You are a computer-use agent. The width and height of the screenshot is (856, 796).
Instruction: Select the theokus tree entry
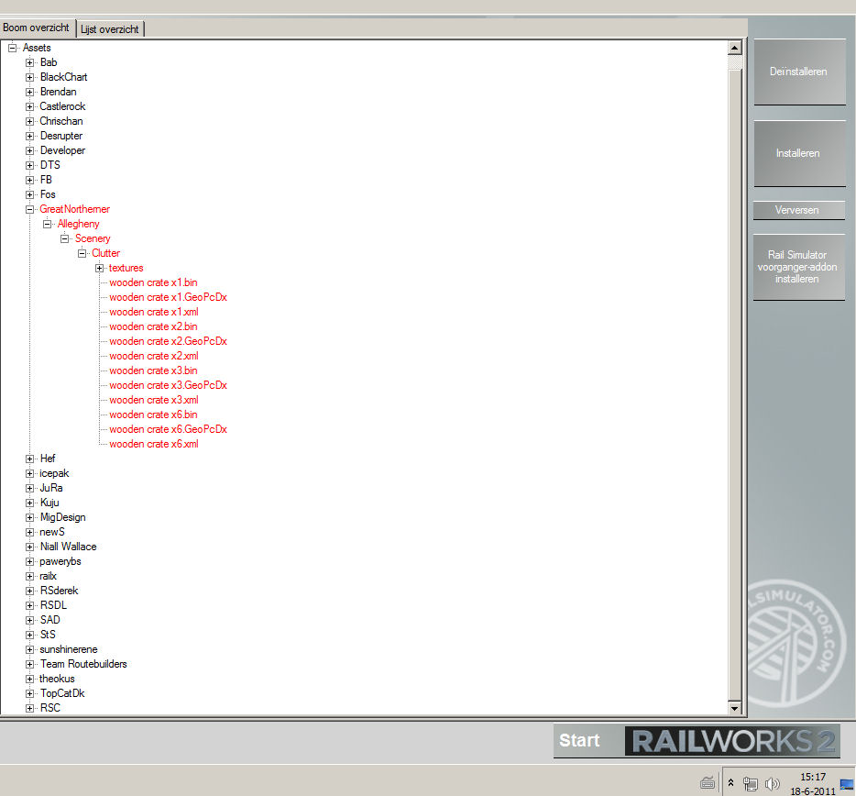(57, 680)
